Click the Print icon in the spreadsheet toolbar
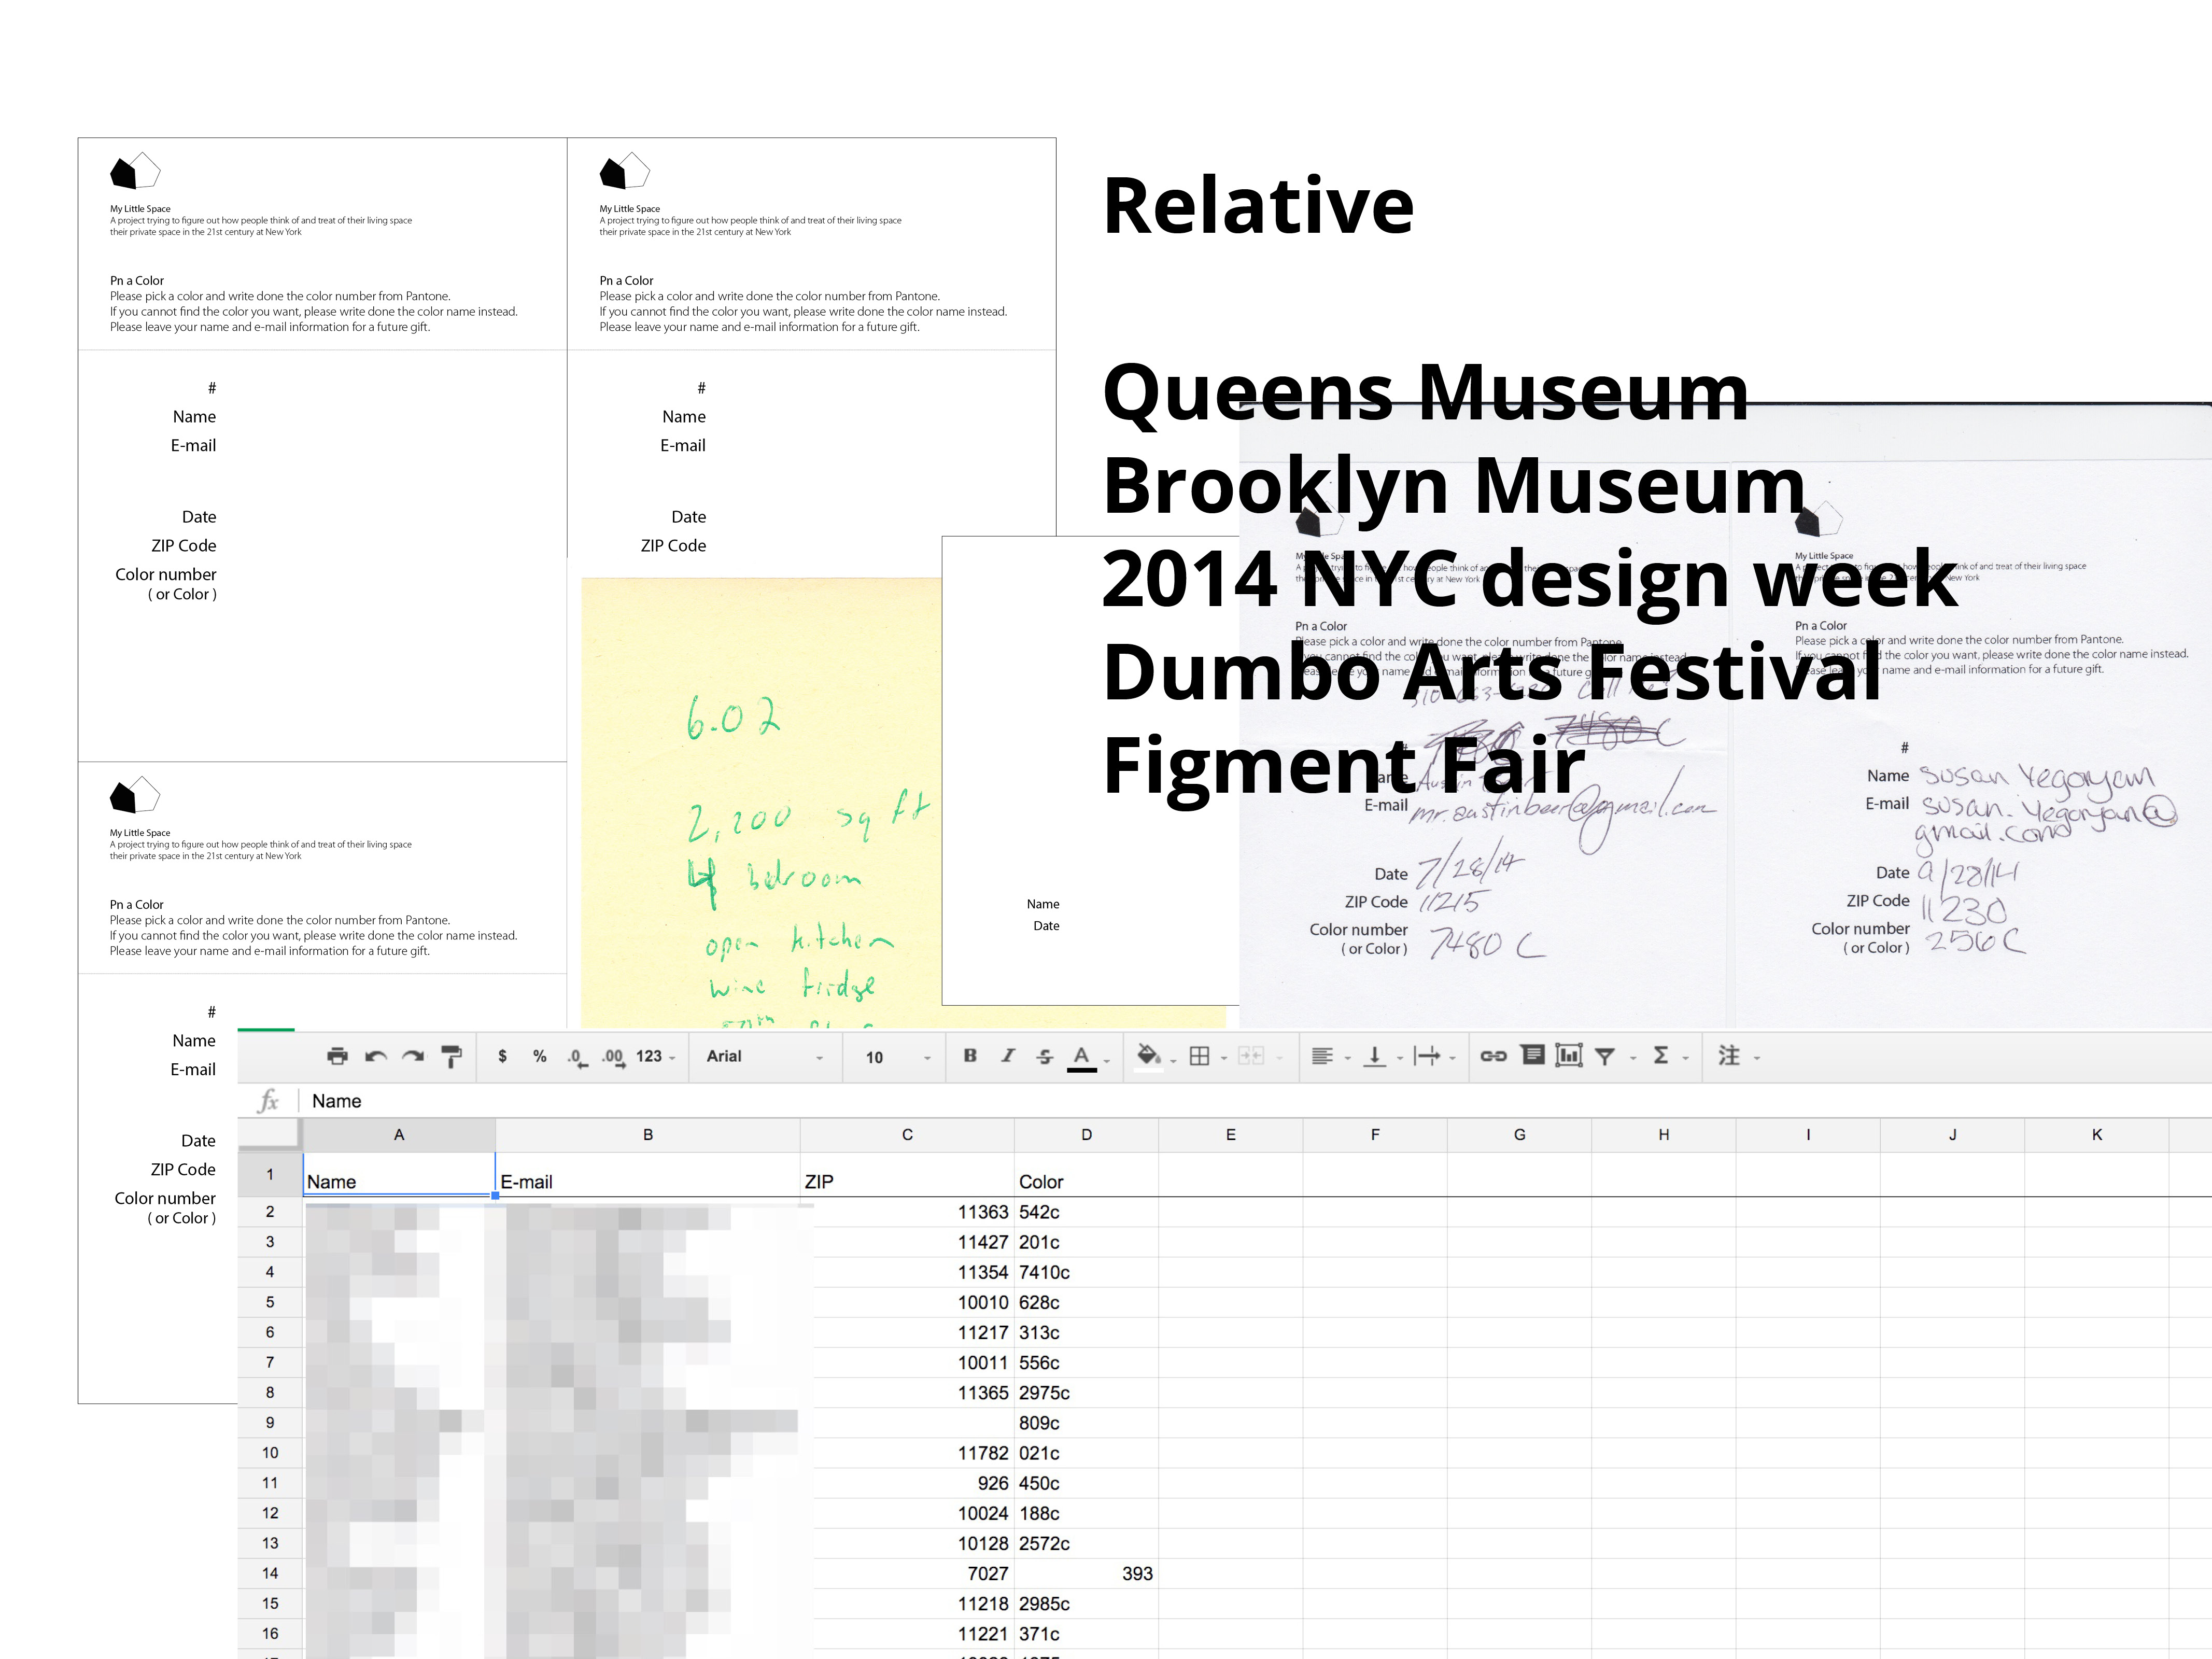Screen dimensions: 2212x1659 pos(338,1056)
